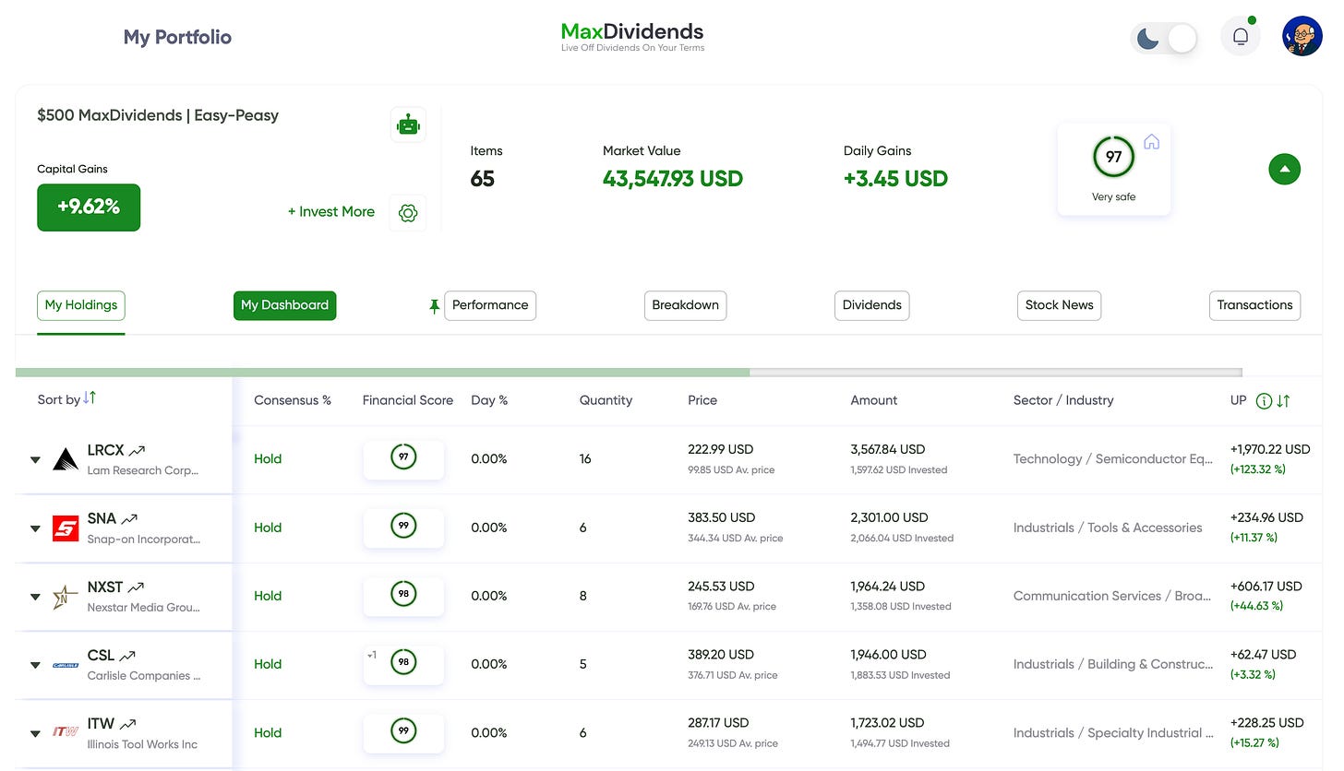Viewport: 1344px width, 771px height.
Task: Click the MaxDividends logo
Action: tap(632, 36)
